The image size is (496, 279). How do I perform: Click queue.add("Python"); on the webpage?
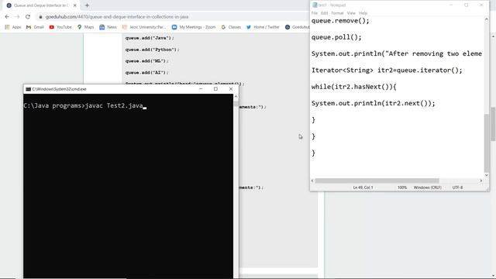coord(152,50)
